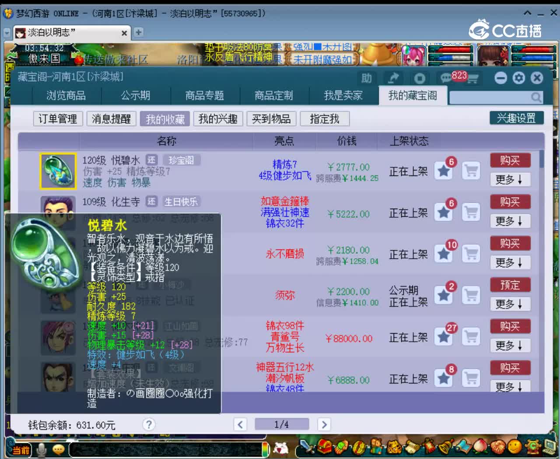Open the shopping cart icon in header
The width and height of the screenshot is (560, 459).
pos(473,79)
